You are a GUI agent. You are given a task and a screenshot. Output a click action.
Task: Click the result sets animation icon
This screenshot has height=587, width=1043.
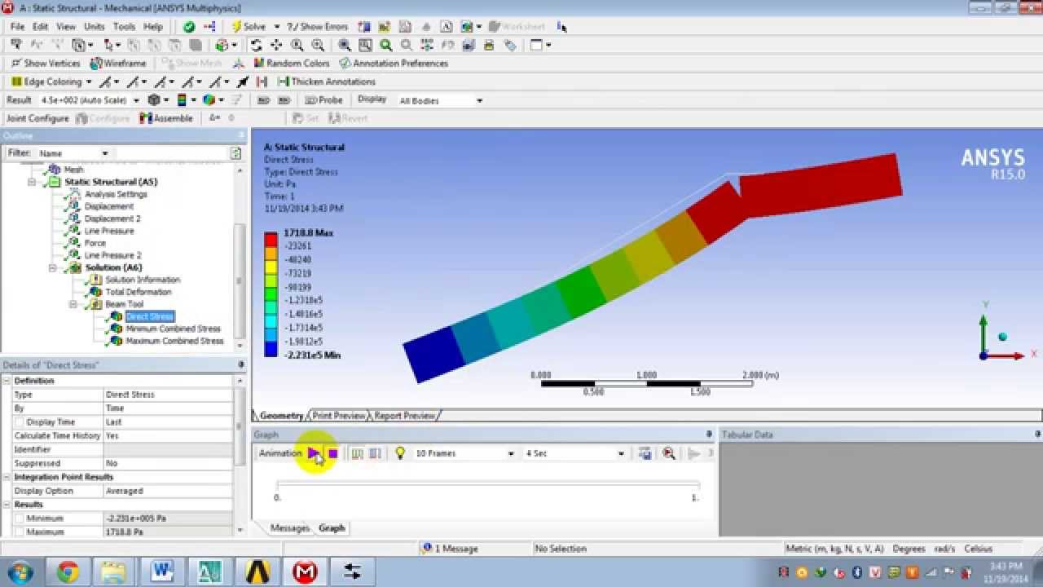[x=375, y=453]
